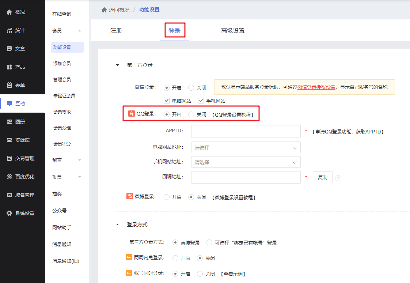This screenshot has width=410, height=283.
Task: Click the question mark help icon beside 复制
Action: coord(338,178)
